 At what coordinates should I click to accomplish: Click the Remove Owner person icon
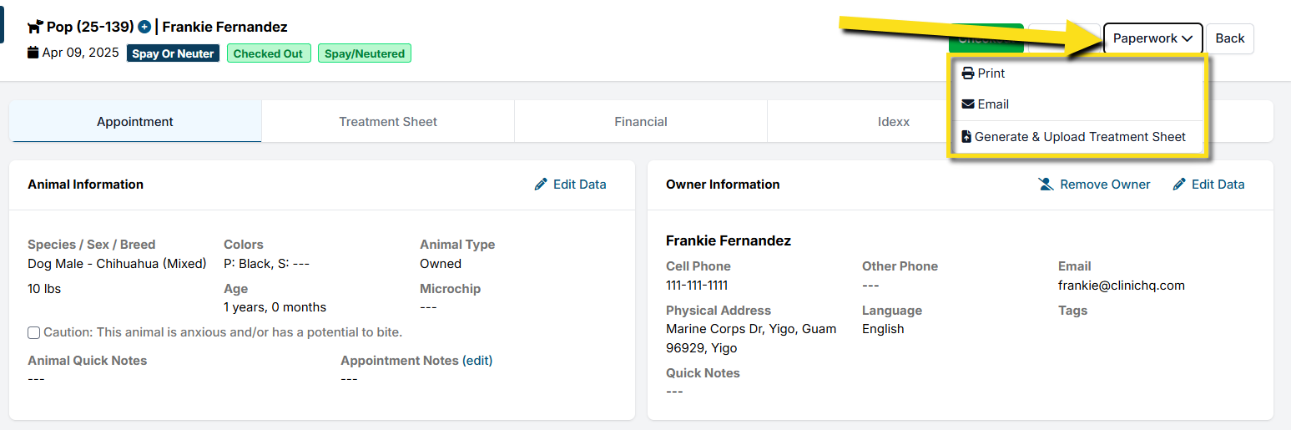click(1046, 185)
